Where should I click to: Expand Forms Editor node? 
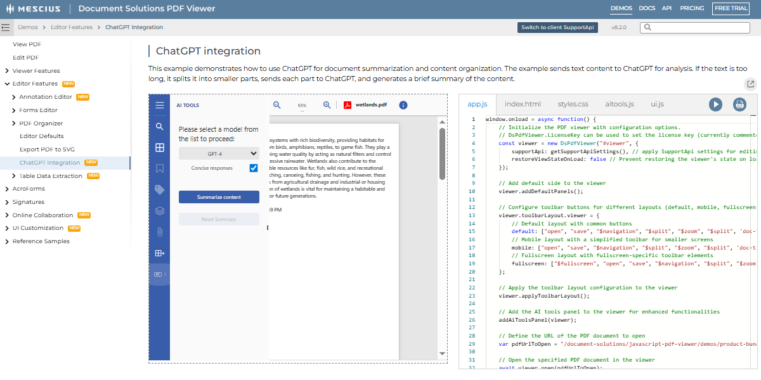tap(13, 110)
